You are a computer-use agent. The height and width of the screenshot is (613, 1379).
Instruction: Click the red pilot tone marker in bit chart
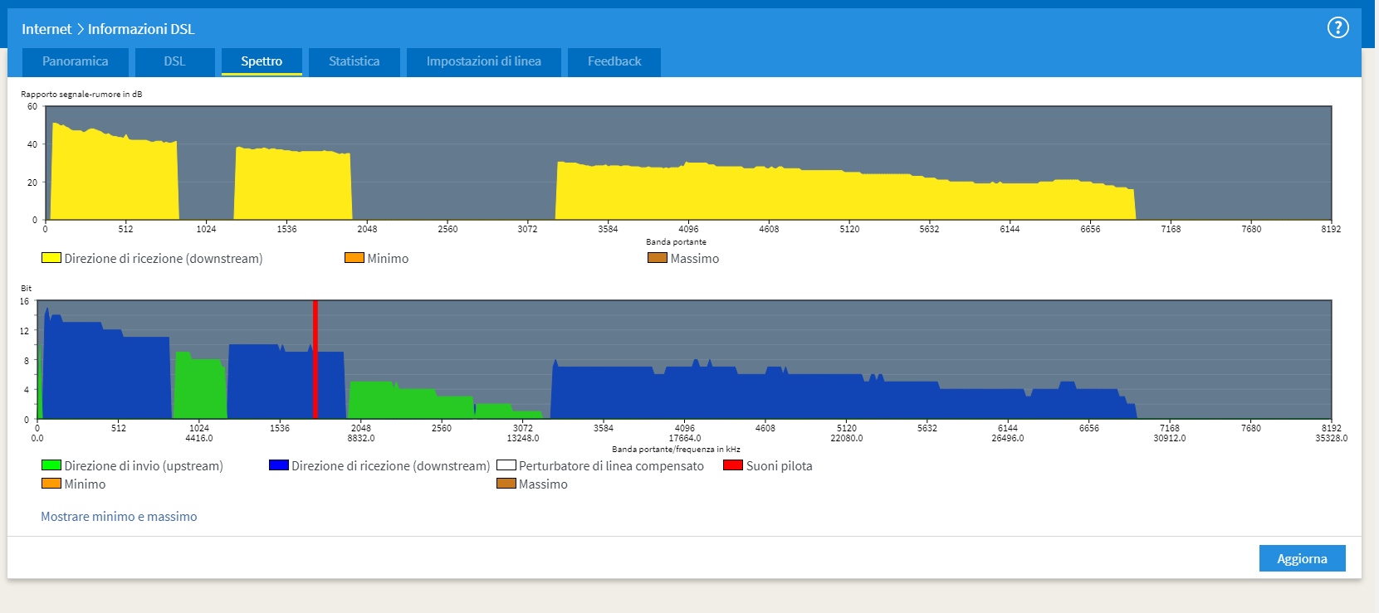tap(315, 359)
